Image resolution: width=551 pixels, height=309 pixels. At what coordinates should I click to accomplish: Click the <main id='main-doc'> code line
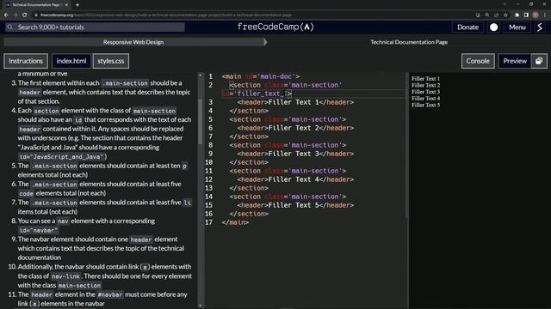tap(260, 76)
